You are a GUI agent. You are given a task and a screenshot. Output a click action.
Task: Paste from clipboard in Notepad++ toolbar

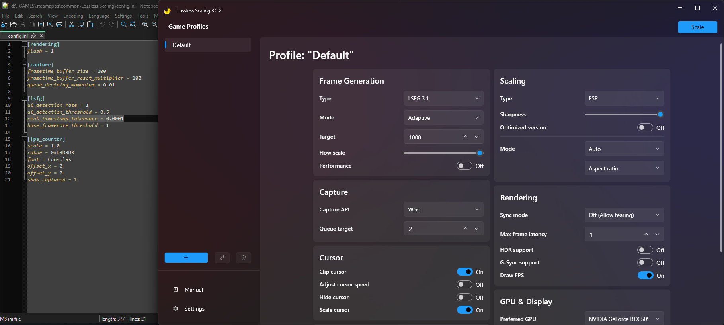click(x=90, y=25)
